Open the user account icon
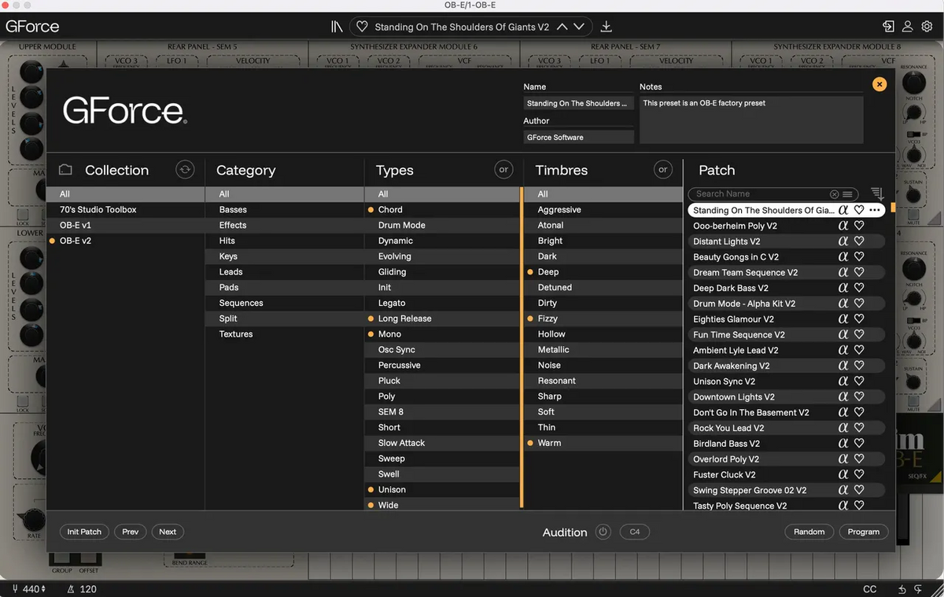 click(x=907, y=27)
